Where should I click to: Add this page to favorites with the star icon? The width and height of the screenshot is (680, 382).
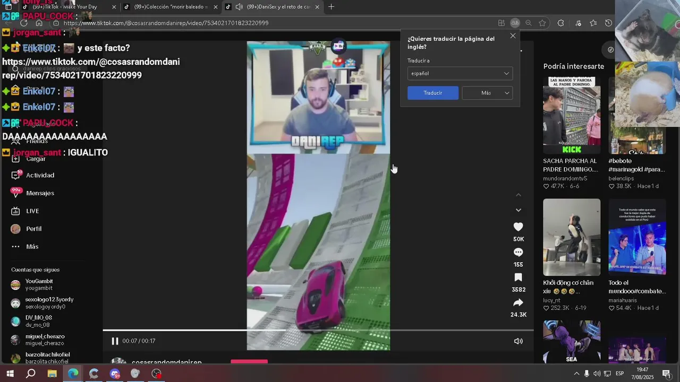(542, 23)
